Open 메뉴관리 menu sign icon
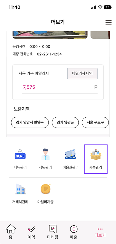This screenshot has height=244, width=116. pyautogui.click(x=20, y=154)
